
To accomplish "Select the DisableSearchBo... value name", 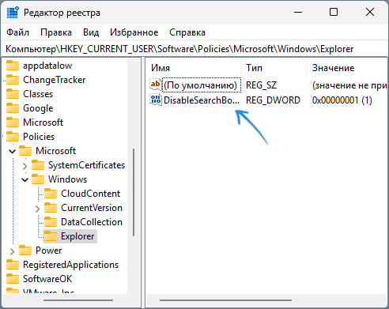I will pos(202,100).
